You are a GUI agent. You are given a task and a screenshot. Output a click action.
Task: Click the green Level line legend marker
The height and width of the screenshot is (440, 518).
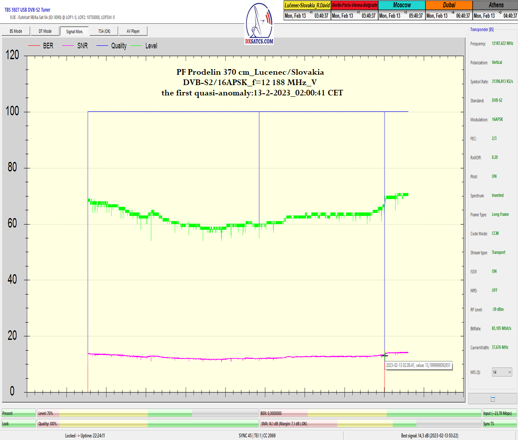click(136, 46)
